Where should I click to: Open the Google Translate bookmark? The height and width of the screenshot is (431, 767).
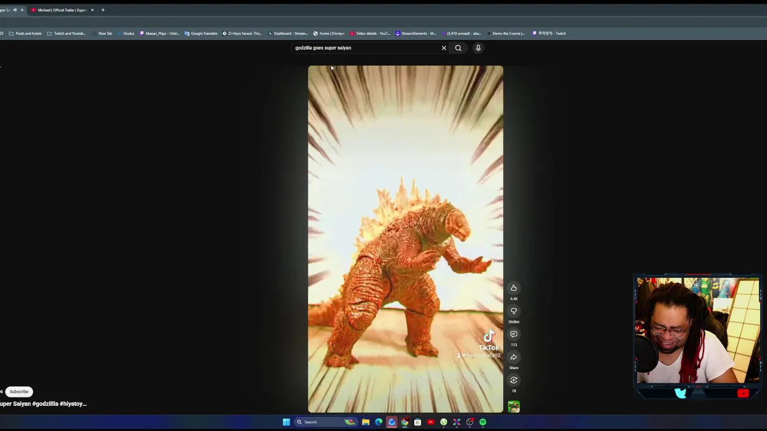[x=201, y=34]
